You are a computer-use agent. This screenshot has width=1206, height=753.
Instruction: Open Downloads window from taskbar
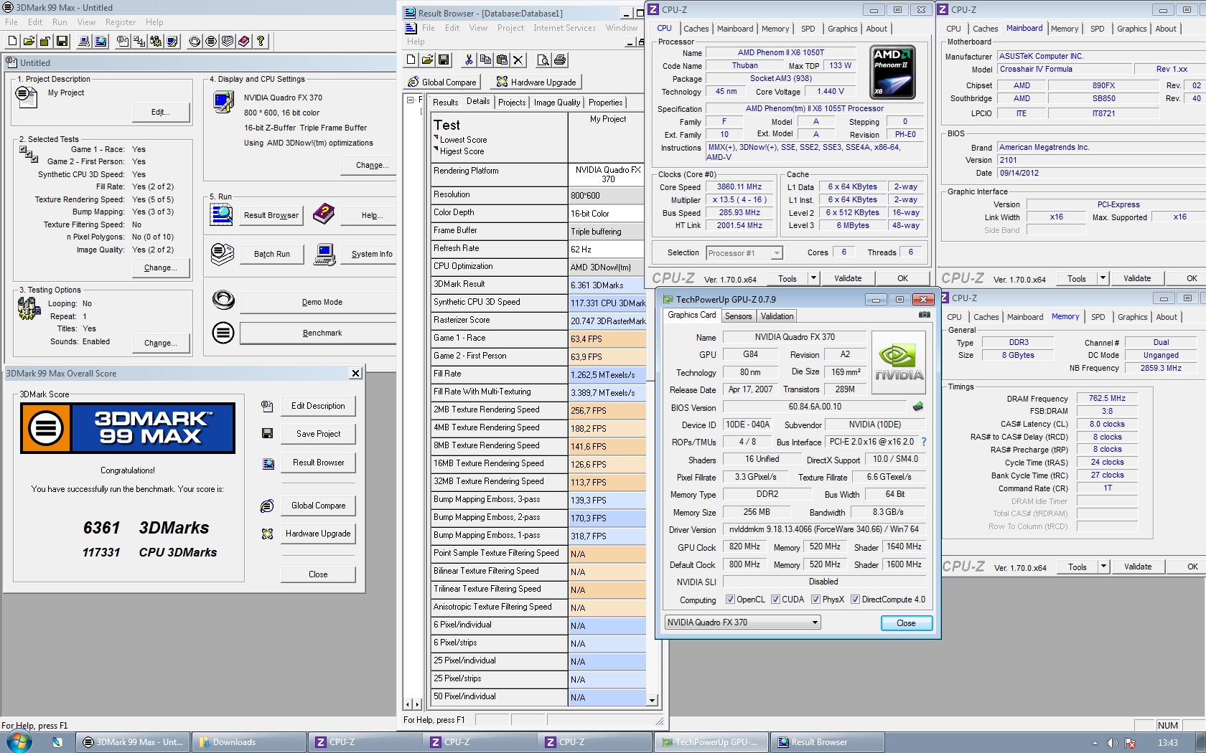pyautogui.click(x=250, y=742)
